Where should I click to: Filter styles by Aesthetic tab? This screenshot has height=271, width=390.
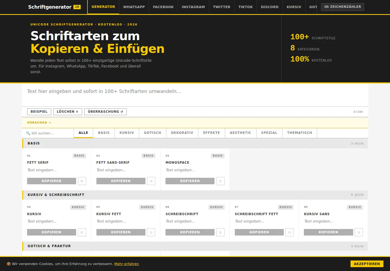(x=240, y=133)
